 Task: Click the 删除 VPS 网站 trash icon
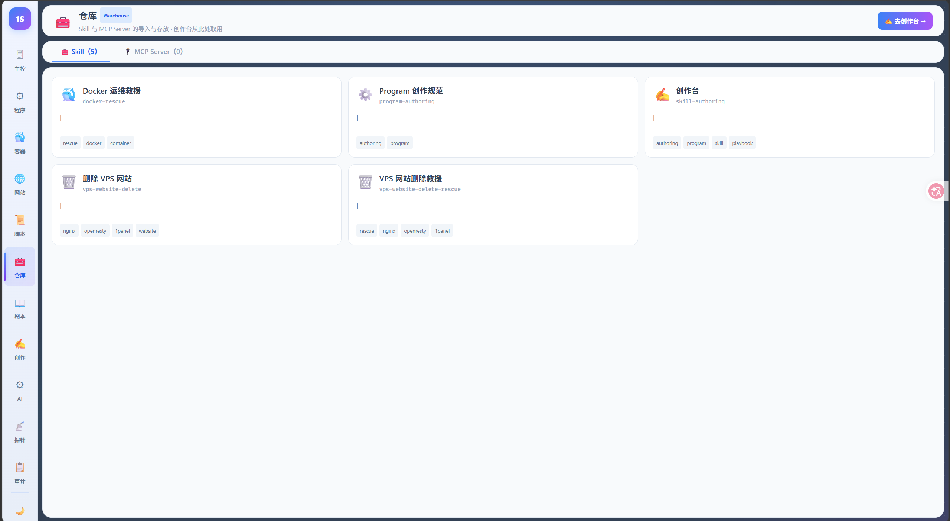point(69,182)
